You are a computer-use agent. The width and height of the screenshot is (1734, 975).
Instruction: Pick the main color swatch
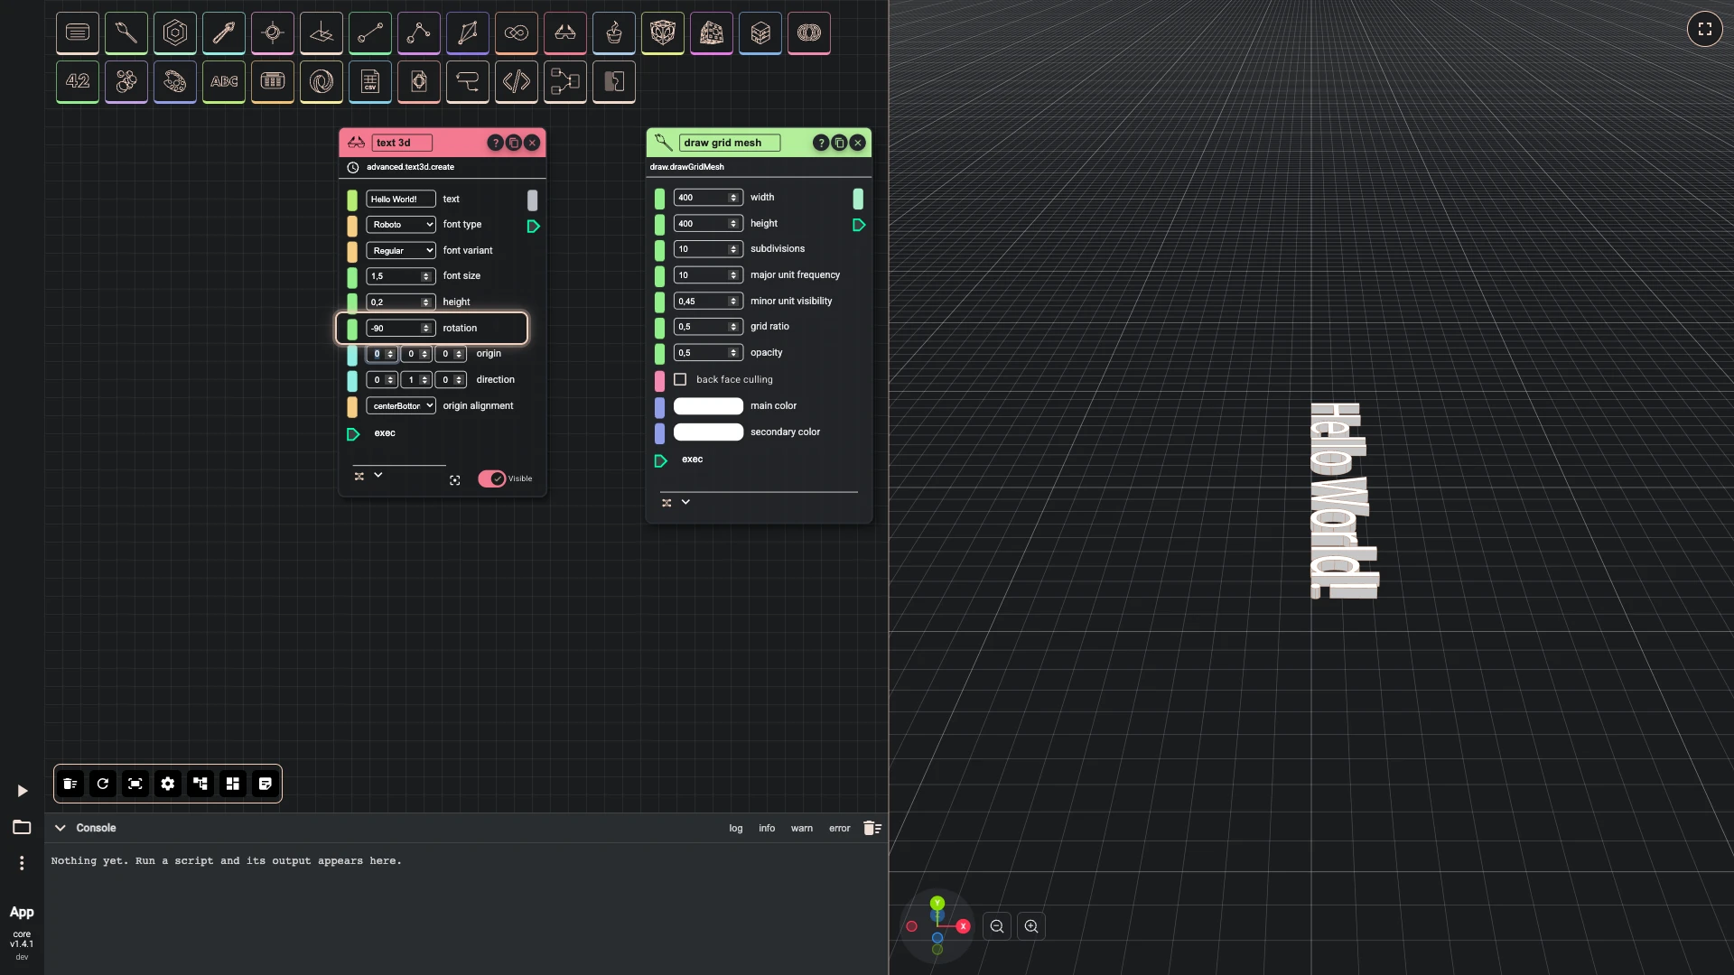coord(708,406)
